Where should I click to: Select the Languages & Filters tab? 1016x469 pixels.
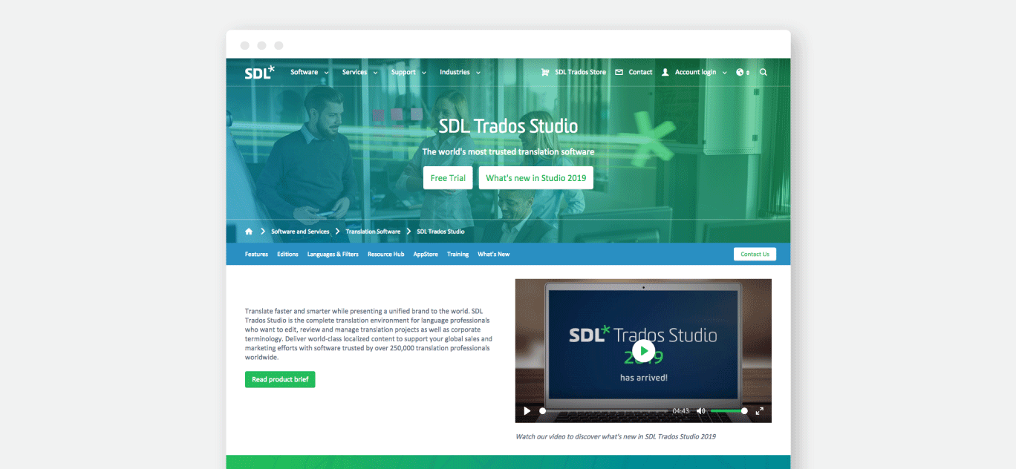click(x=333, y=254)
